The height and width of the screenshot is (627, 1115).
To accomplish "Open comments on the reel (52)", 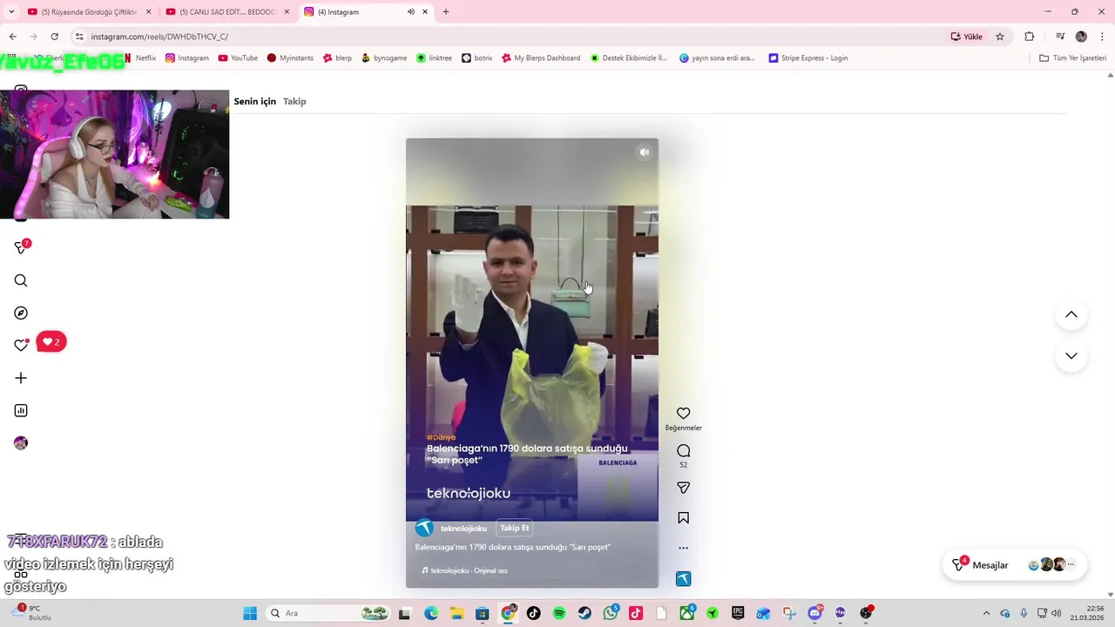I will tap(683, 451).
